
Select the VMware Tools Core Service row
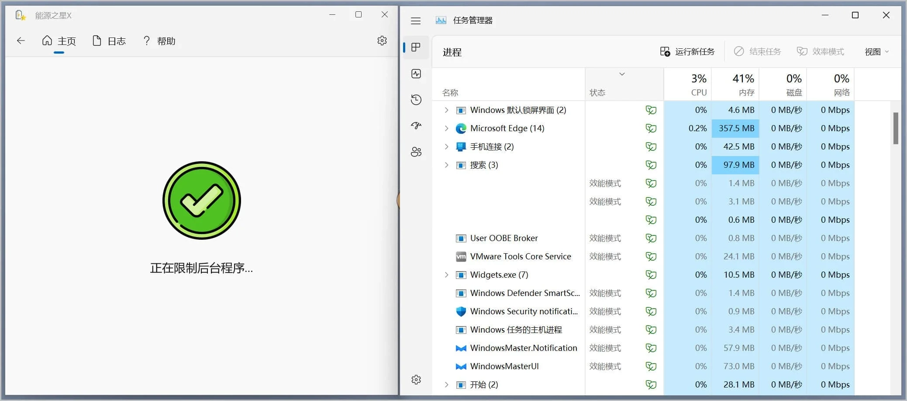tap(520, 256)
